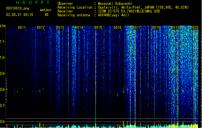Click the 0.7 kHz axis tick label

[x=3, y=106]
